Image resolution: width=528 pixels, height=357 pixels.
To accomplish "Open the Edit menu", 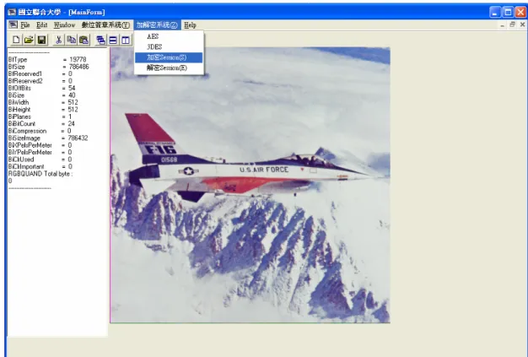I will (42, 25).
